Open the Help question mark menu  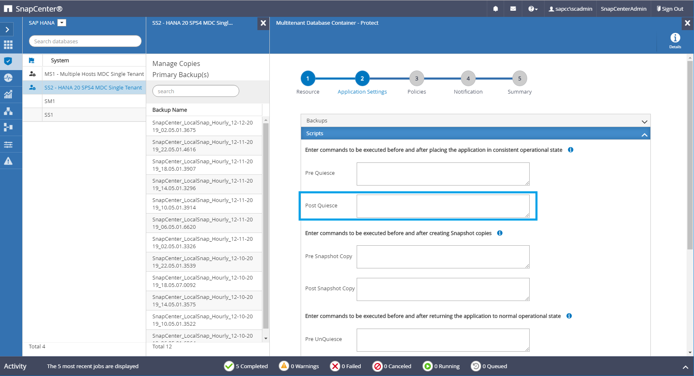tap(533, 9)
